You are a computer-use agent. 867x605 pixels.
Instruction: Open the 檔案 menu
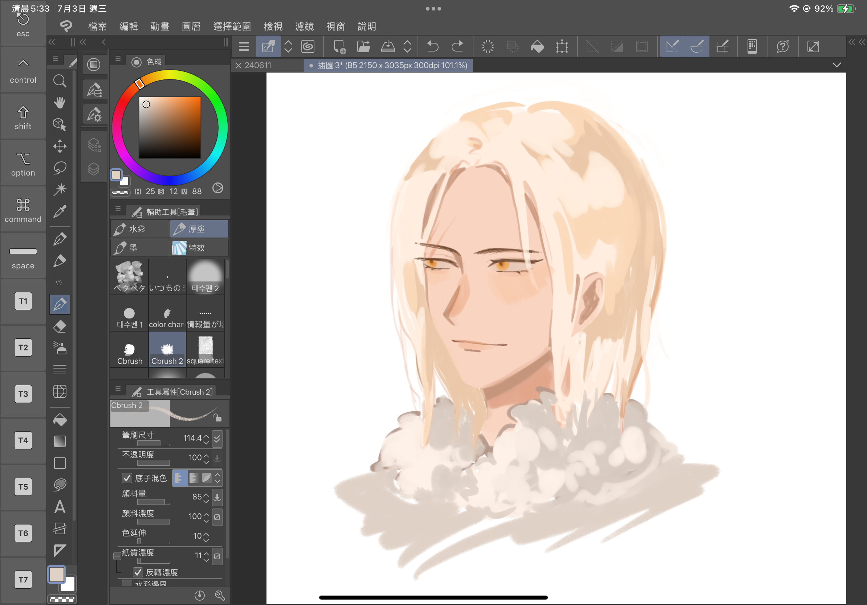(97, 26)
